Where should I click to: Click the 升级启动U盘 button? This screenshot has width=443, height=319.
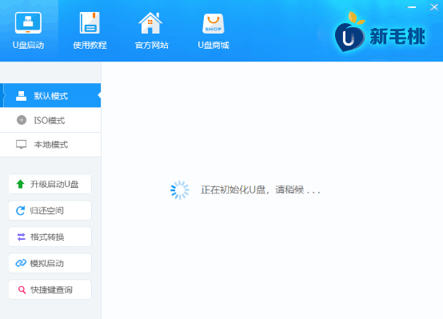pos(50,184)
